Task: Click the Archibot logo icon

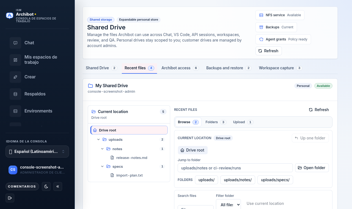Action: (x=10, y=16)
